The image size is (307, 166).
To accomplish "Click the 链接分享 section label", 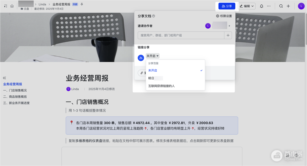I will pyautogui.click(x=144, y=47).
